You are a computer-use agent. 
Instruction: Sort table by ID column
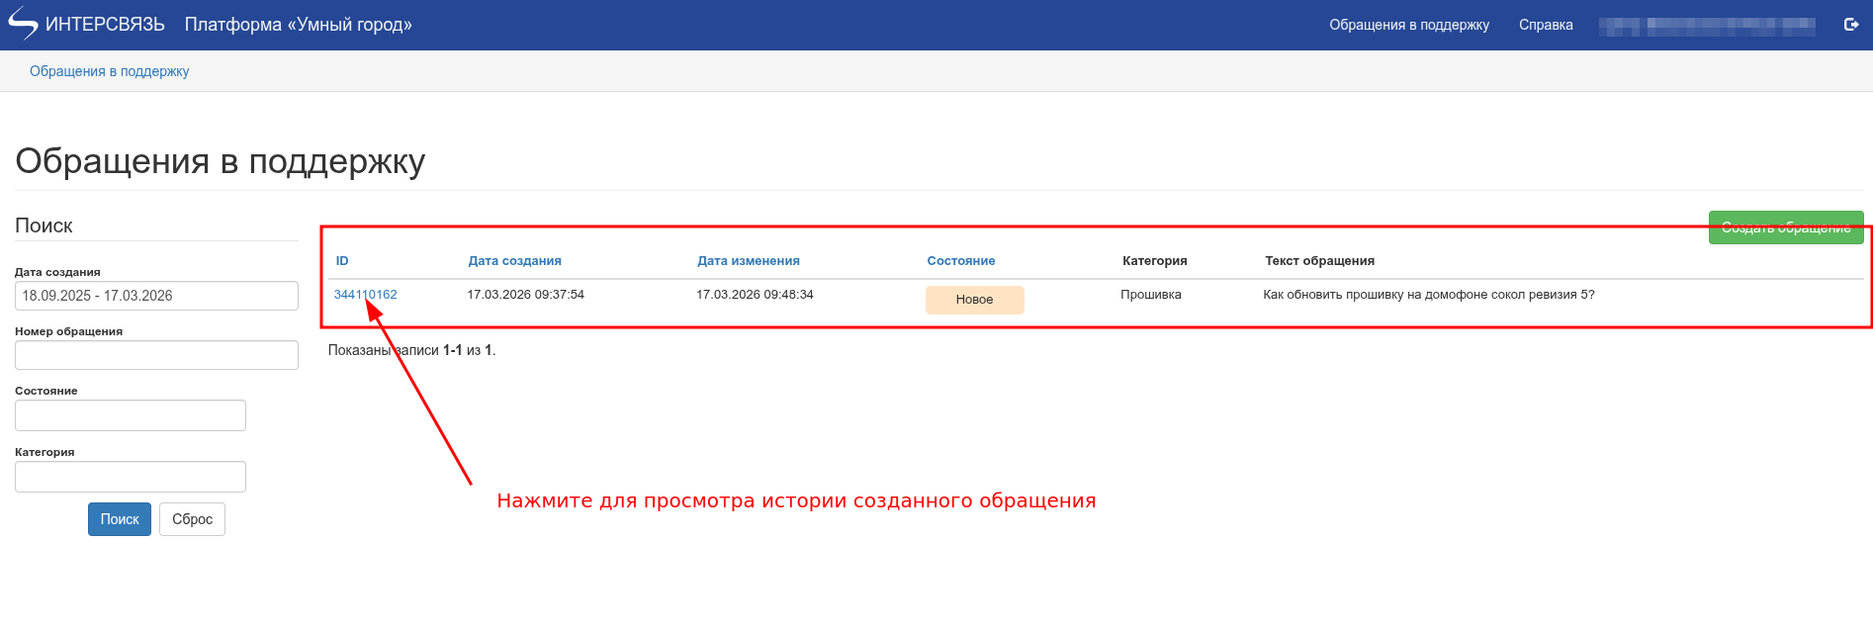342,261
